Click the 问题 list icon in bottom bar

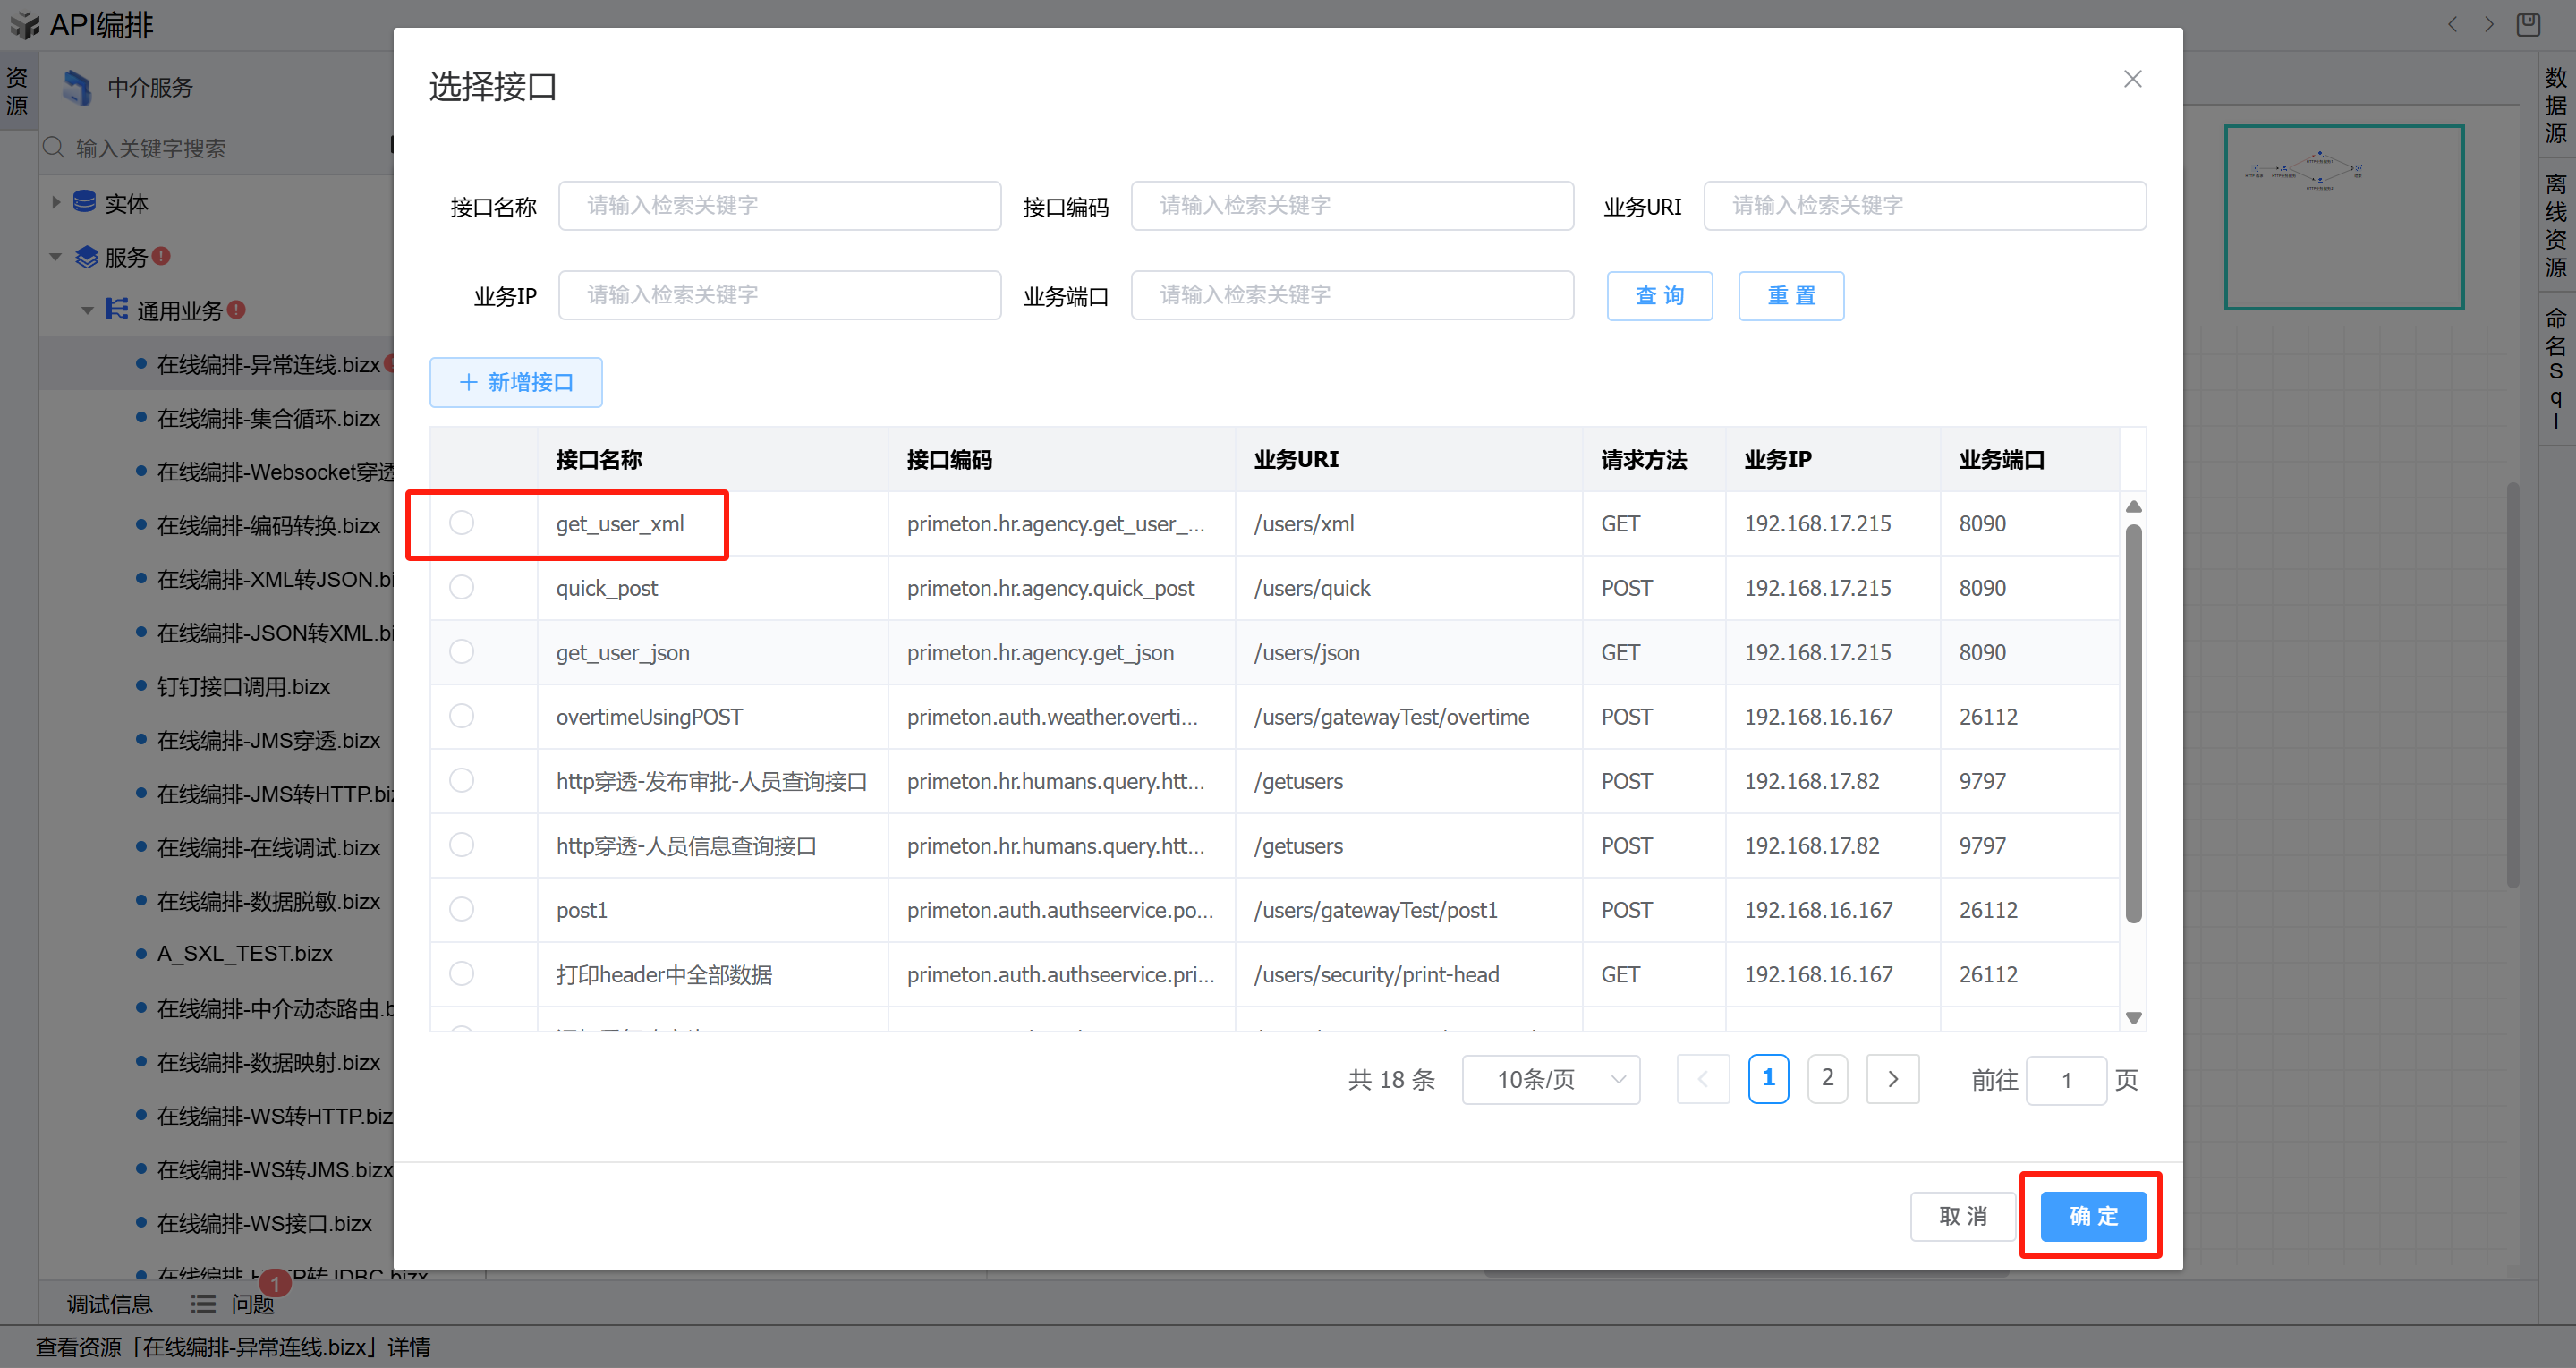click(x=203, y=1304)
